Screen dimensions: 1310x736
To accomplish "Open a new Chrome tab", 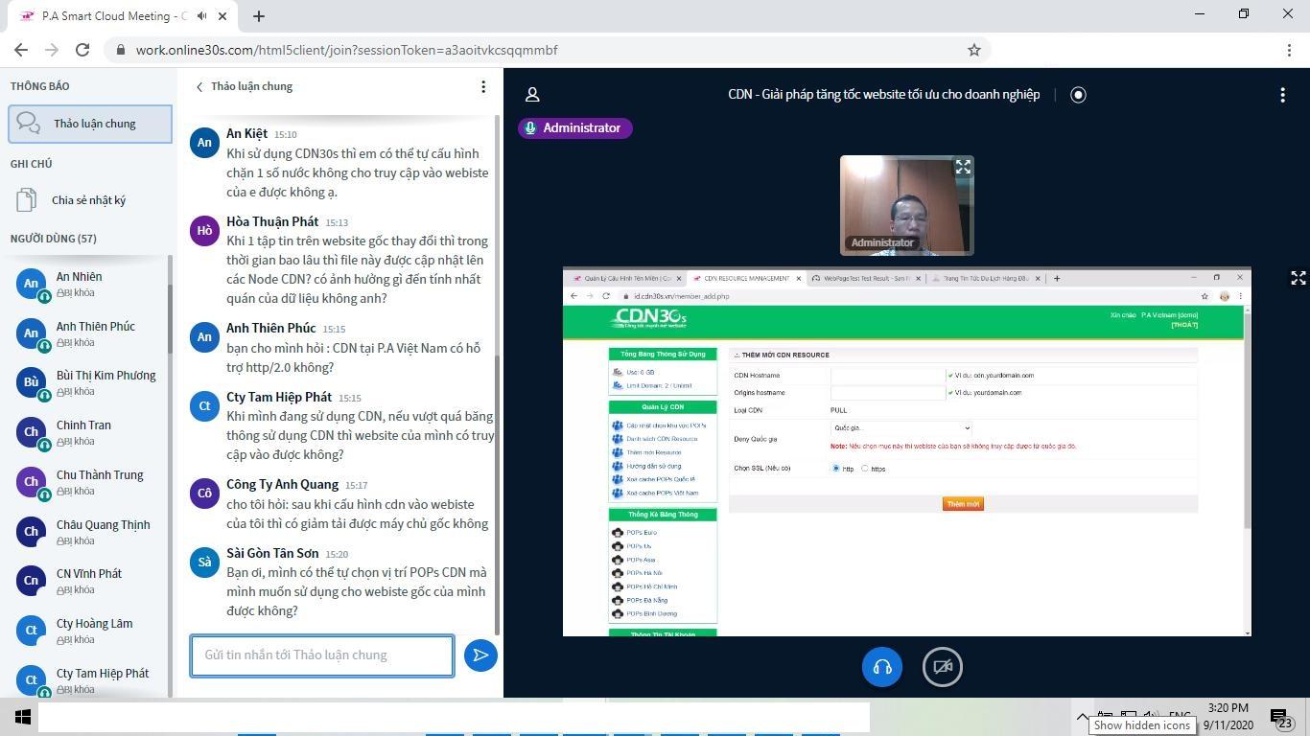I will [259, 16].
